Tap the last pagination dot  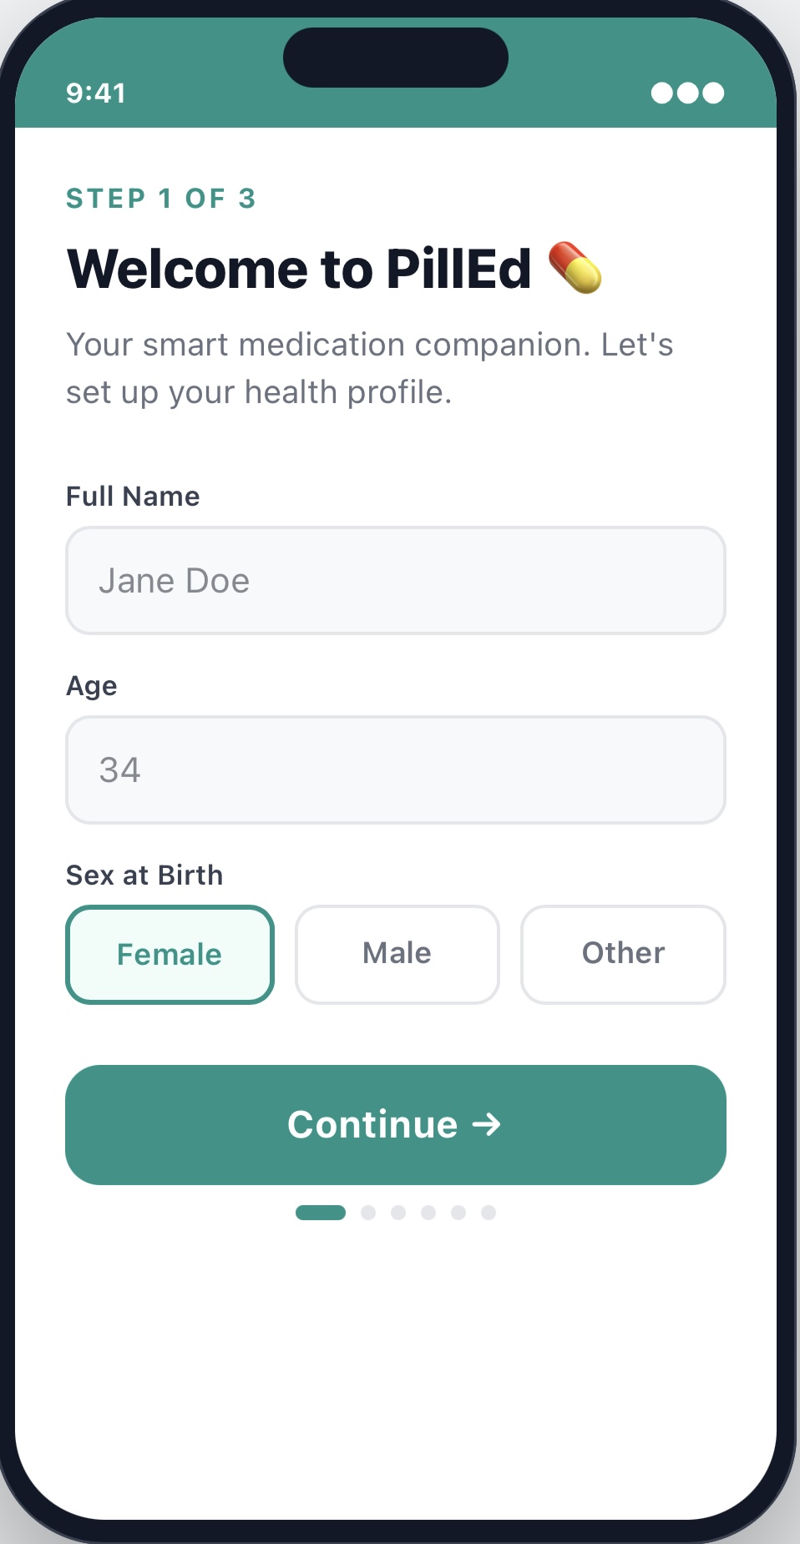[x=489, y=1213]
